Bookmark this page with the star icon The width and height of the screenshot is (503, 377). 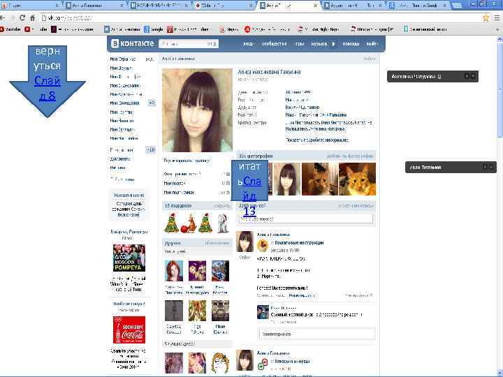(486, 18)
